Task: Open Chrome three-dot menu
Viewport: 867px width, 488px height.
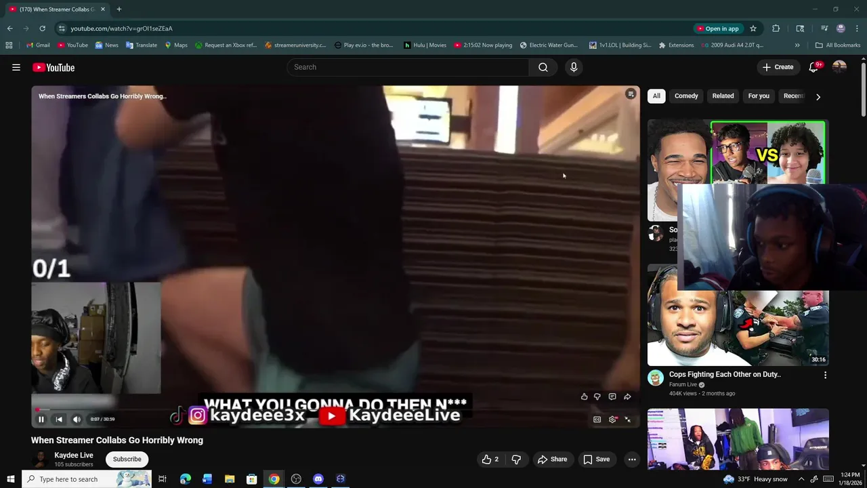Action: (857, 28)
